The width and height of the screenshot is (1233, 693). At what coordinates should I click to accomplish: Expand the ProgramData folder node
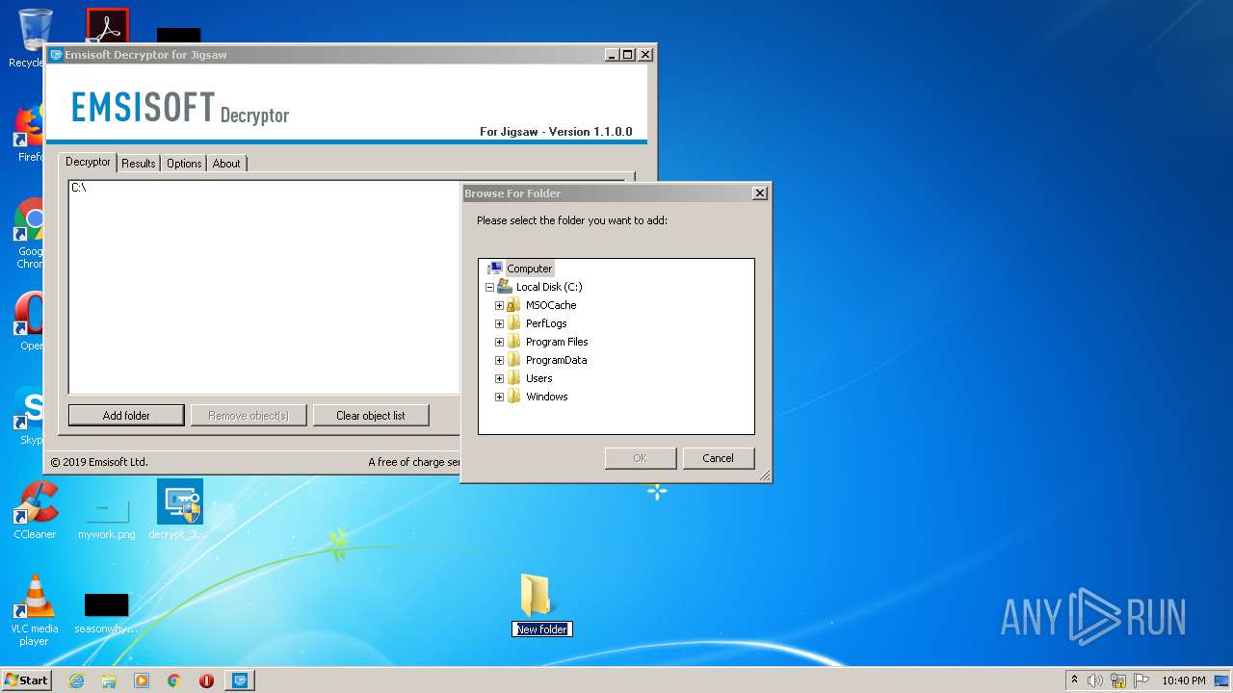(x=499, y=360)
